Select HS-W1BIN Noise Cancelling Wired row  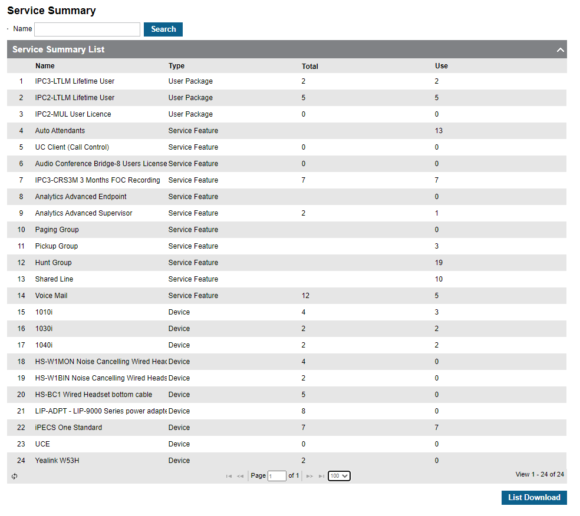coord(286,378)
